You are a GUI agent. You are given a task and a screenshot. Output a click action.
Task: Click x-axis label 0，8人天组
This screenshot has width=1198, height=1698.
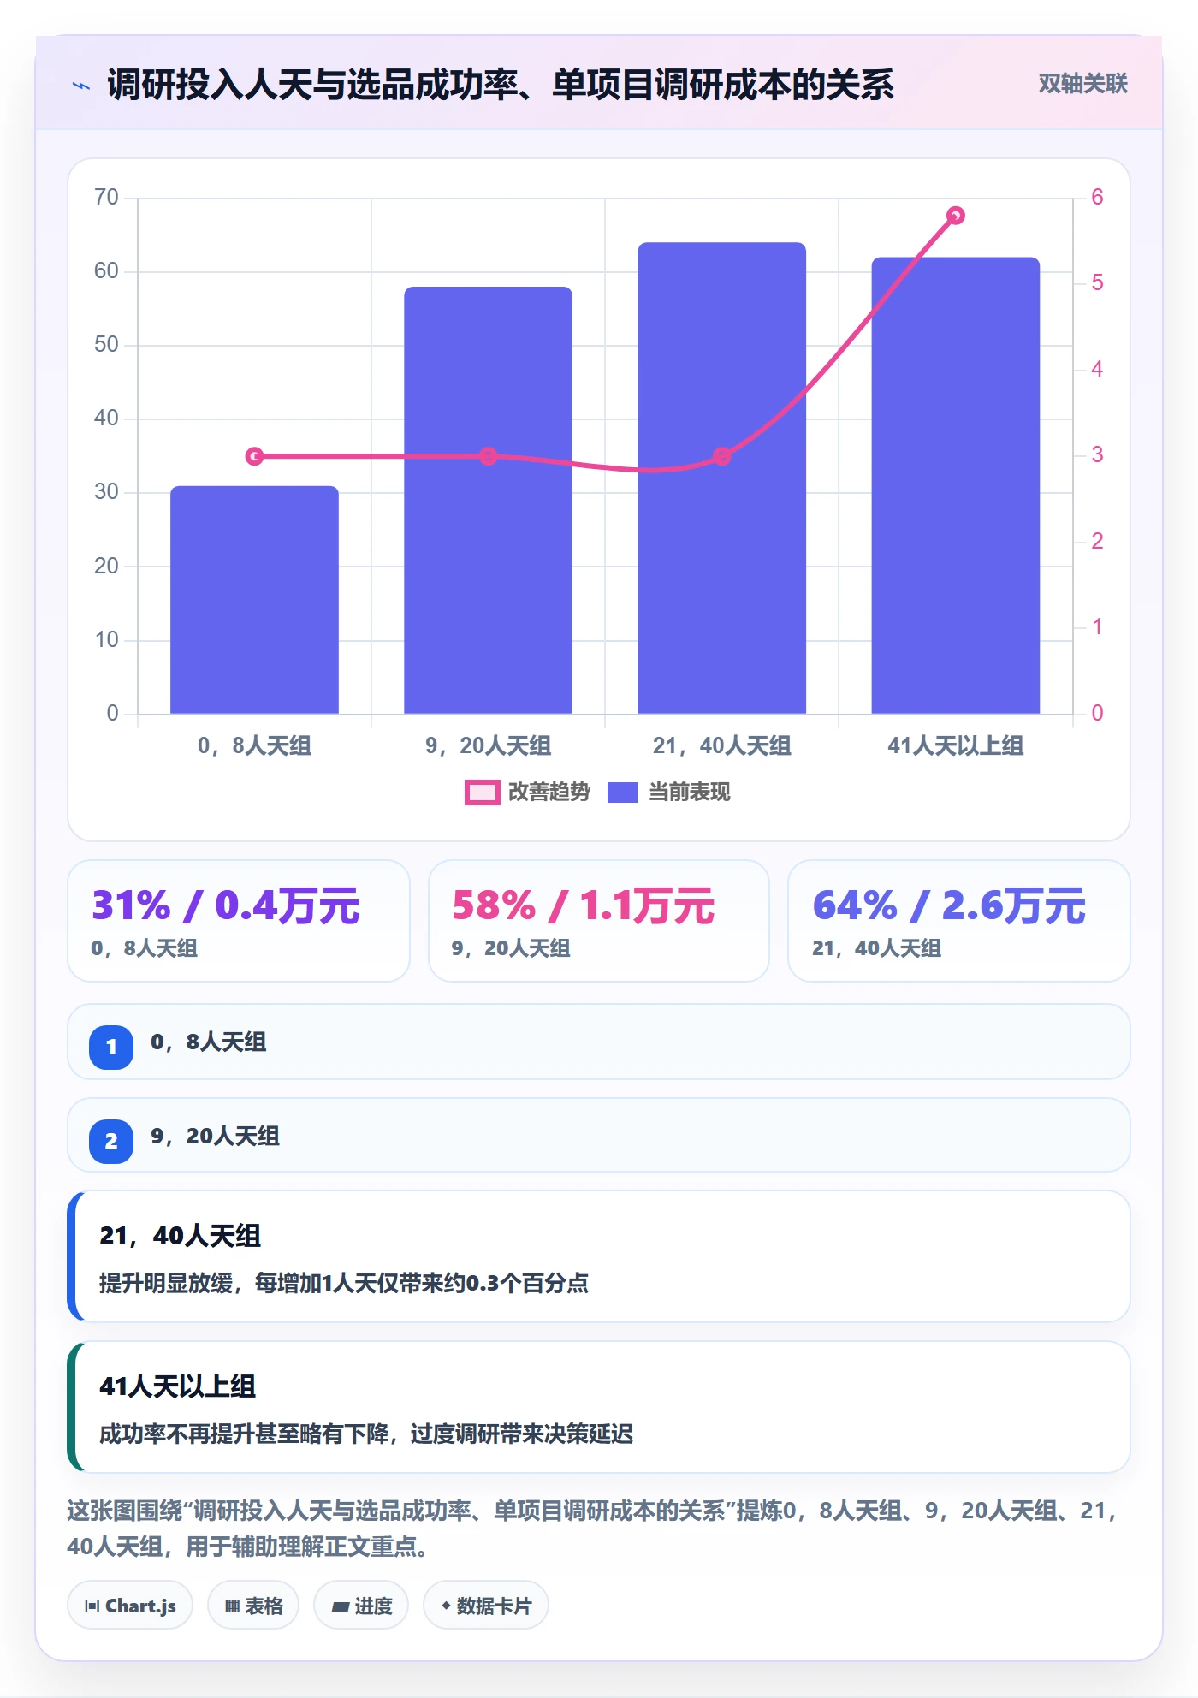click(254, 745)
